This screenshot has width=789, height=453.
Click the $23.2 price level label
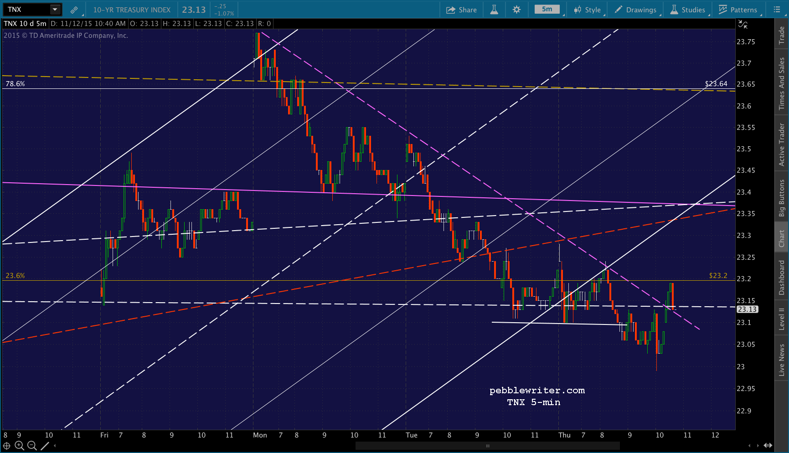(718, 276)
